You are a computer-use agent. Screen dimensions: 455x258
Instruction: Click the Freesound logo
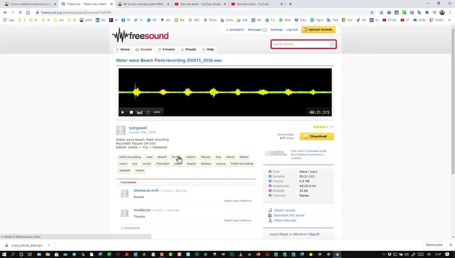click(x=141, y=35)
